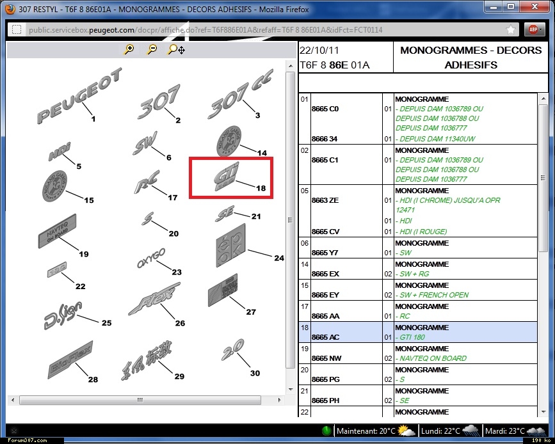This screenshot has height=444, width=555.
Task: Select the GTI 180 row in parts list
Action: coord(422,332)
